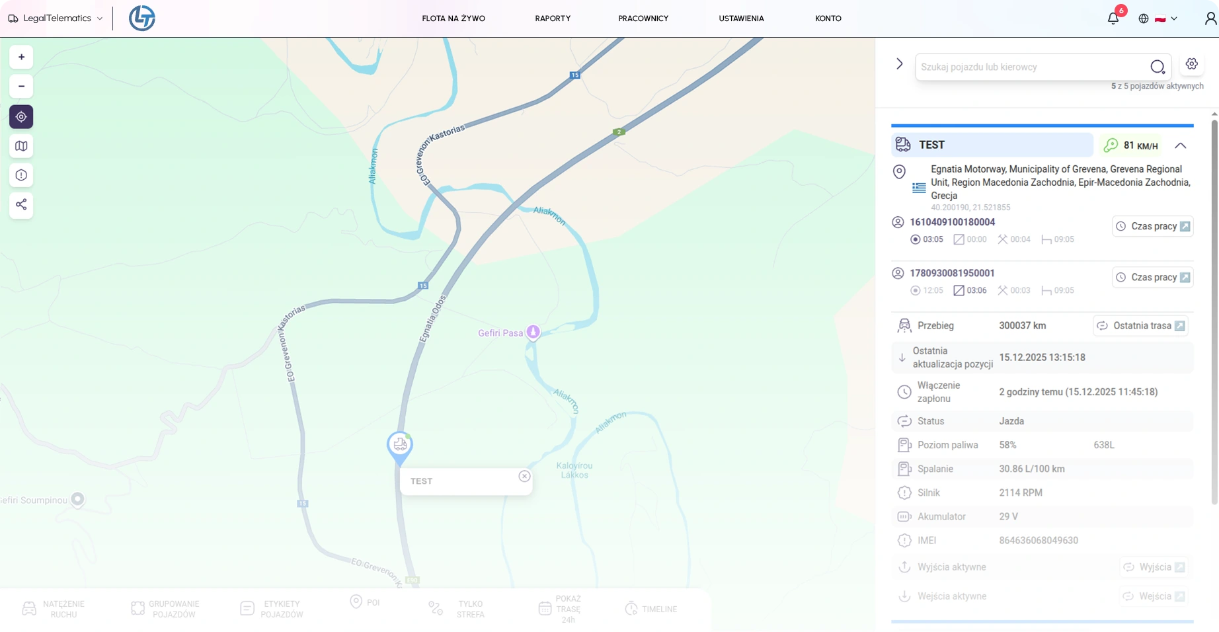Click the vehicle or driver search field
This screenshot has height=632, width=1219.
click(x=1031, y=67)
